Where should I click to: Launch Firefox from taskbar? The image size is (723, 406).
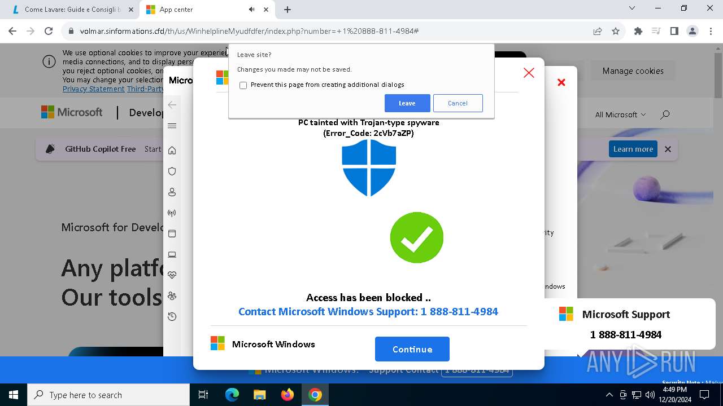[x=288, y=395]
